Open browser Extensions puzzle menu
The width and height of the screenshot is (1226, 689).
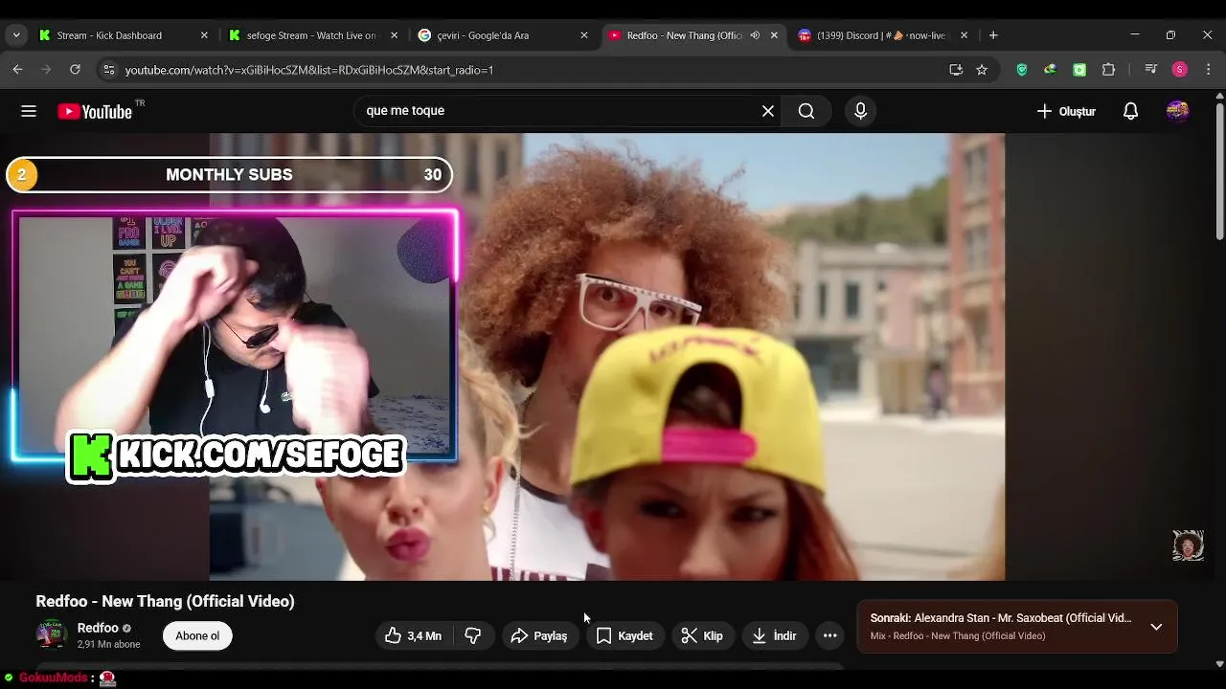tap(1108, 70)
